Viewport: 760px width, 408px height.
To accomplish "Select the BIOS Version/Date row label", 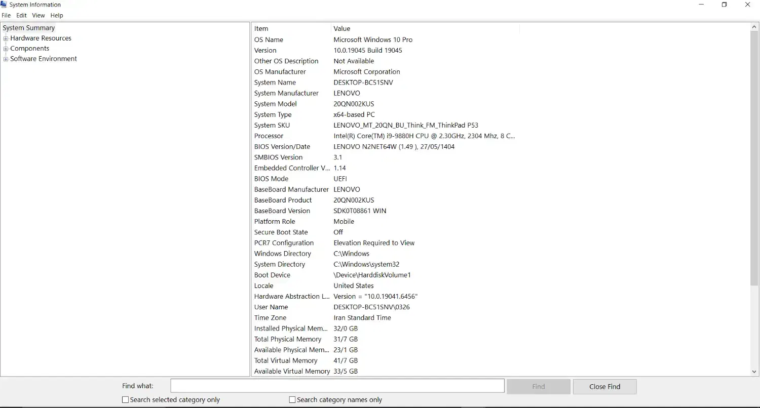I will pos(282,147).
